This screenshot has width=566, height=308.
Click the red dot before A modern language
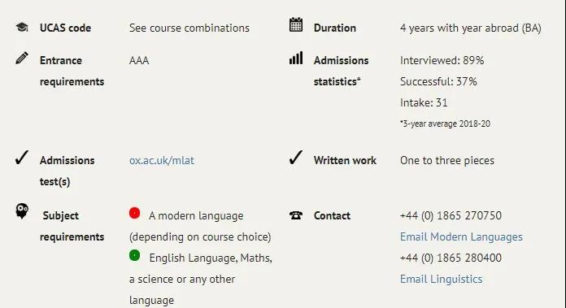coord(135,213)
